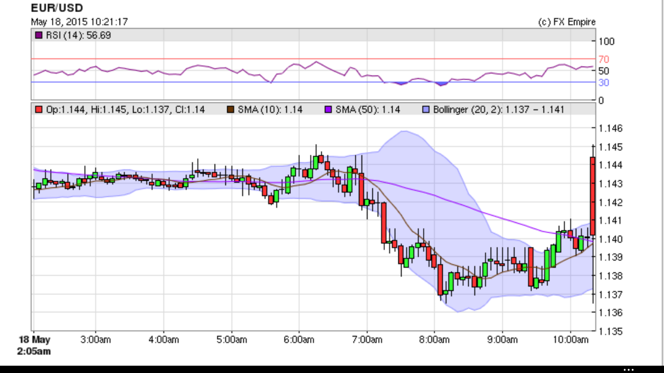Screen dimensions: 664x373
Task: Click the EUR/USD chart title
Action: 57,8
